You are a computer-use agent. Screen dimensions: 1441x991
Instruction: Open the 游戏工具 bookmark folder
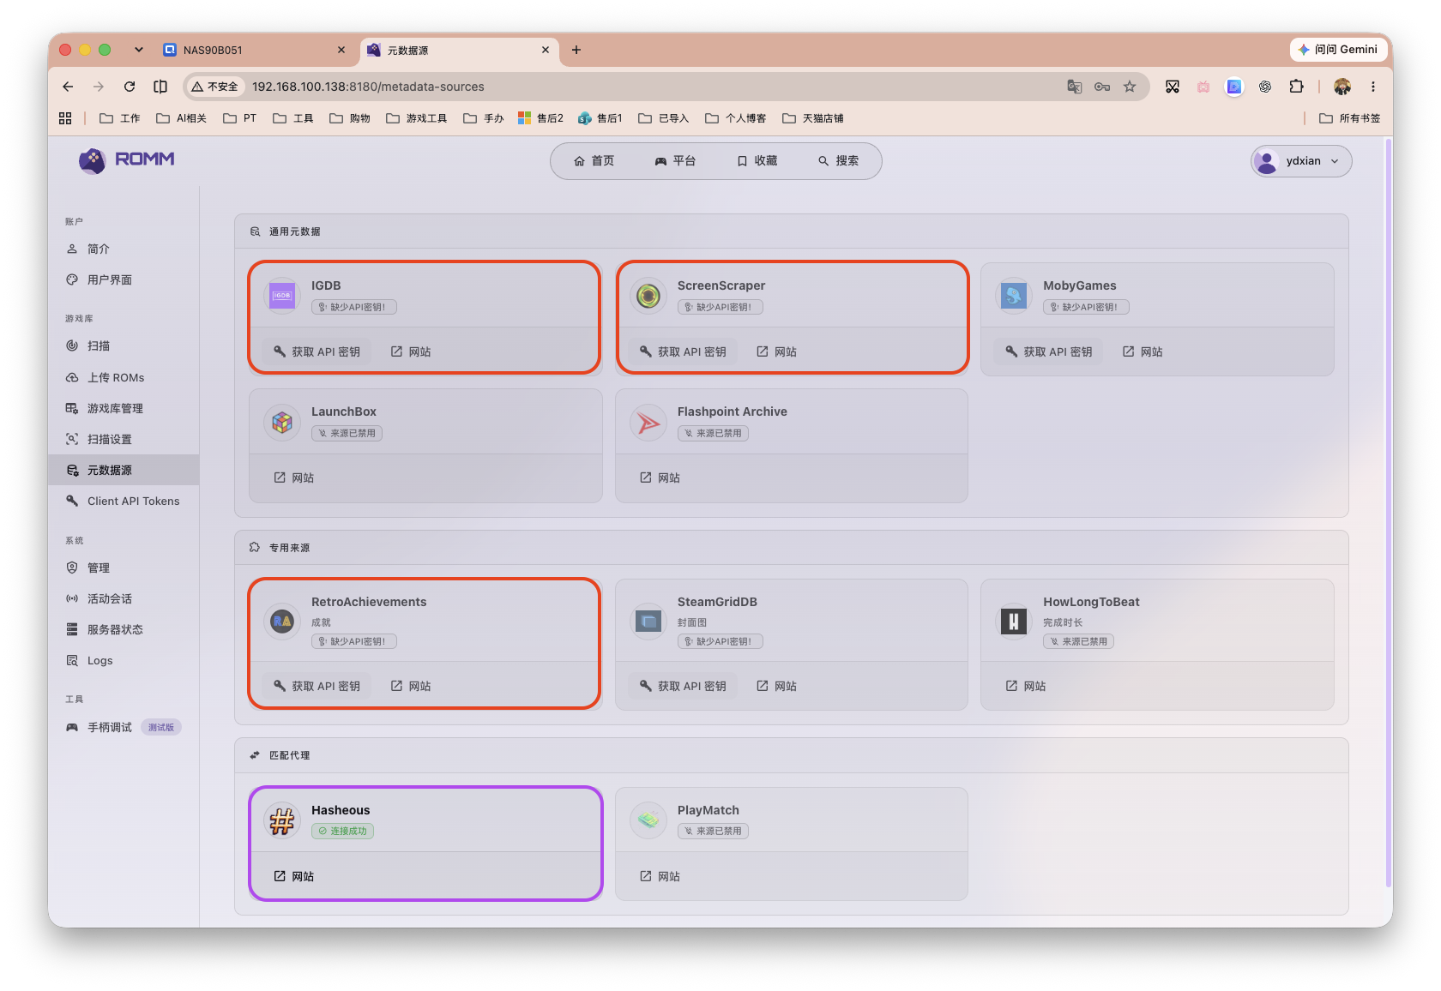(417, 118)
